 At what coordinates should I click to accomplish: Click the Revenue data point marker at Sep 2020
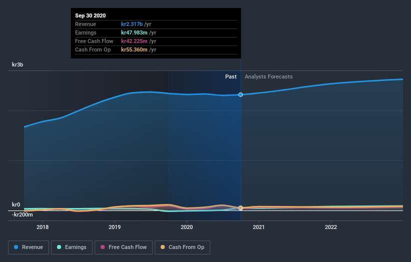pos(240,94)
